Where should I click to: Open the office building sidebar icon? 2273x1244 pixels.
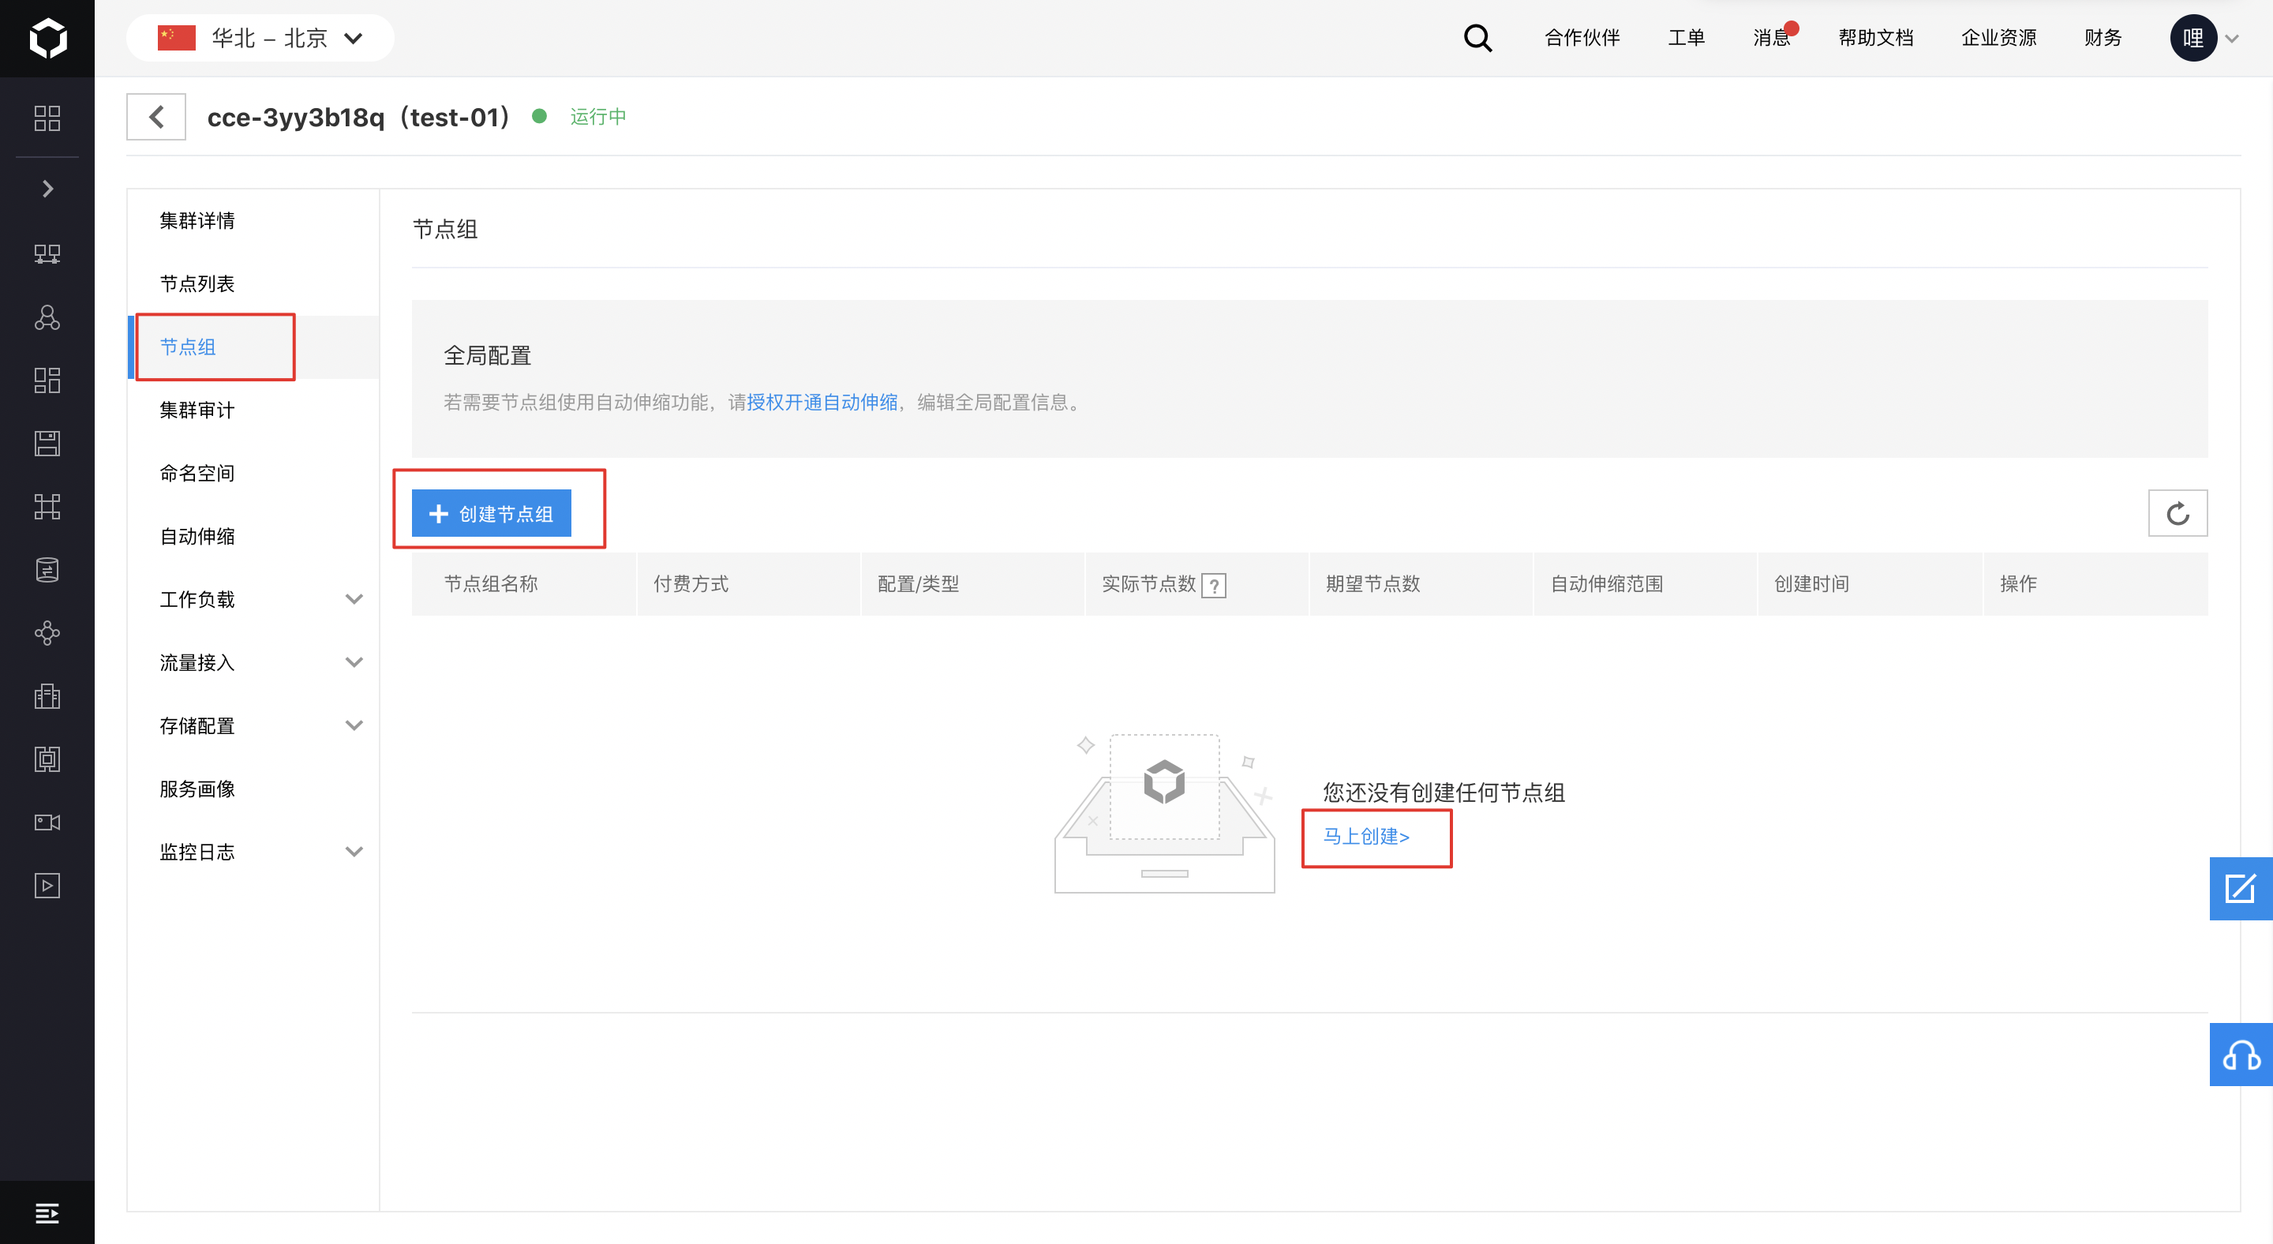47,696
